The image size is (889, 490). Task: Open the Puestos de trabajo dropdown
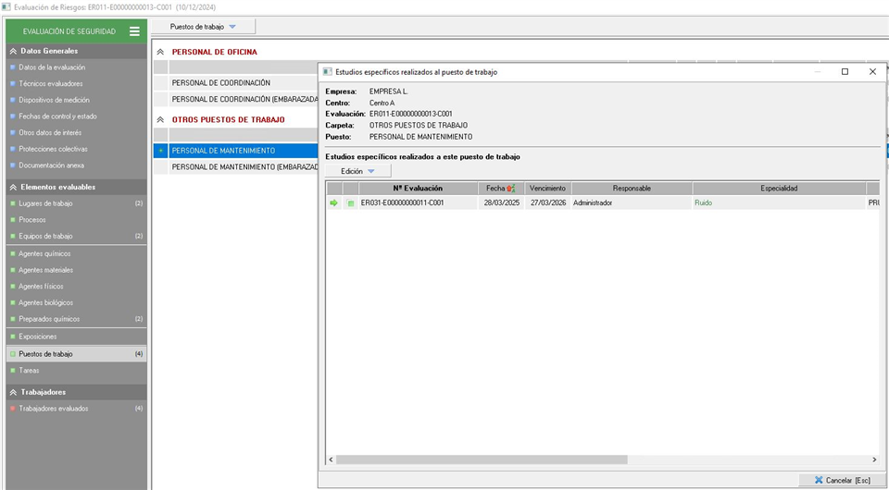tap(203, 27)
